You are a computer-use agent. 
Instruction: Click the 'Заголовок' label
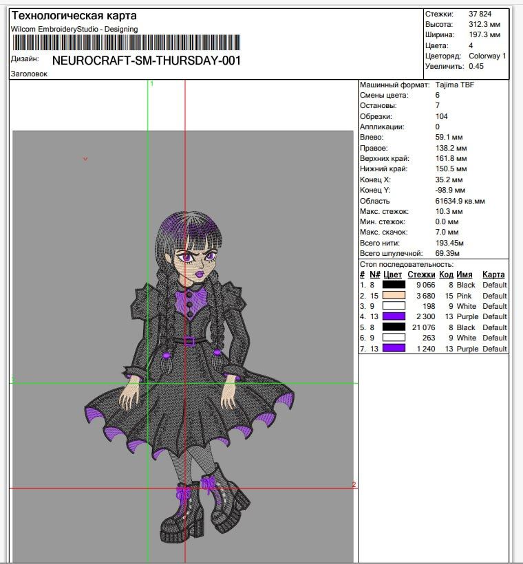[x=29, y=74]
